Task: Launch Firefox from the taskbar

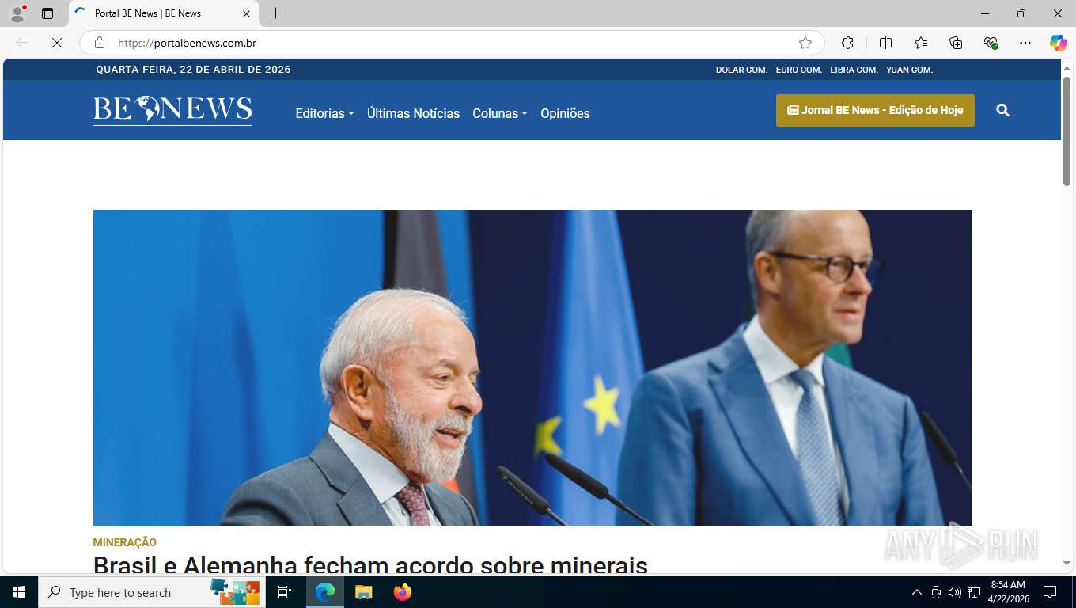Action: [403, 592]
